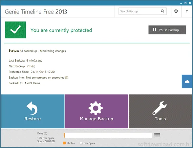Image resolution: width=193 pixels, height=148 pixels.
Task: Show drive breakdown list icon
Action: [x=157, y=135]
